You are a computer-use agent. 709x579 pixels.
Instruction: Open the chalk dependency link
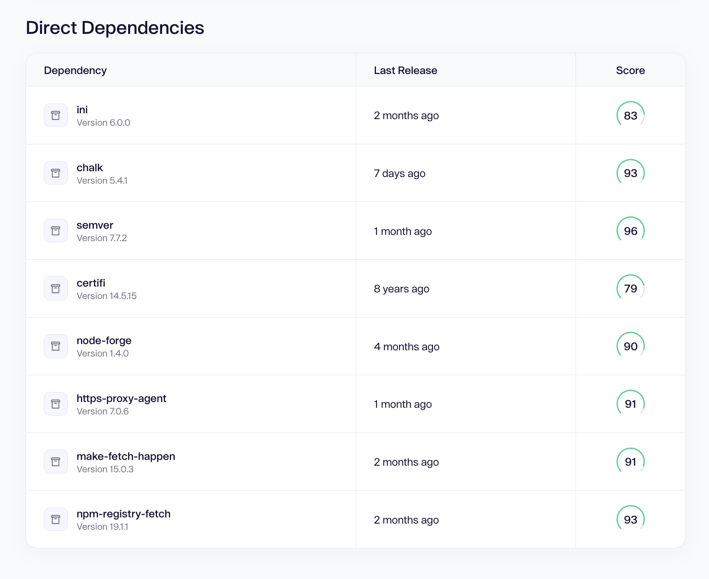point(90,167)
